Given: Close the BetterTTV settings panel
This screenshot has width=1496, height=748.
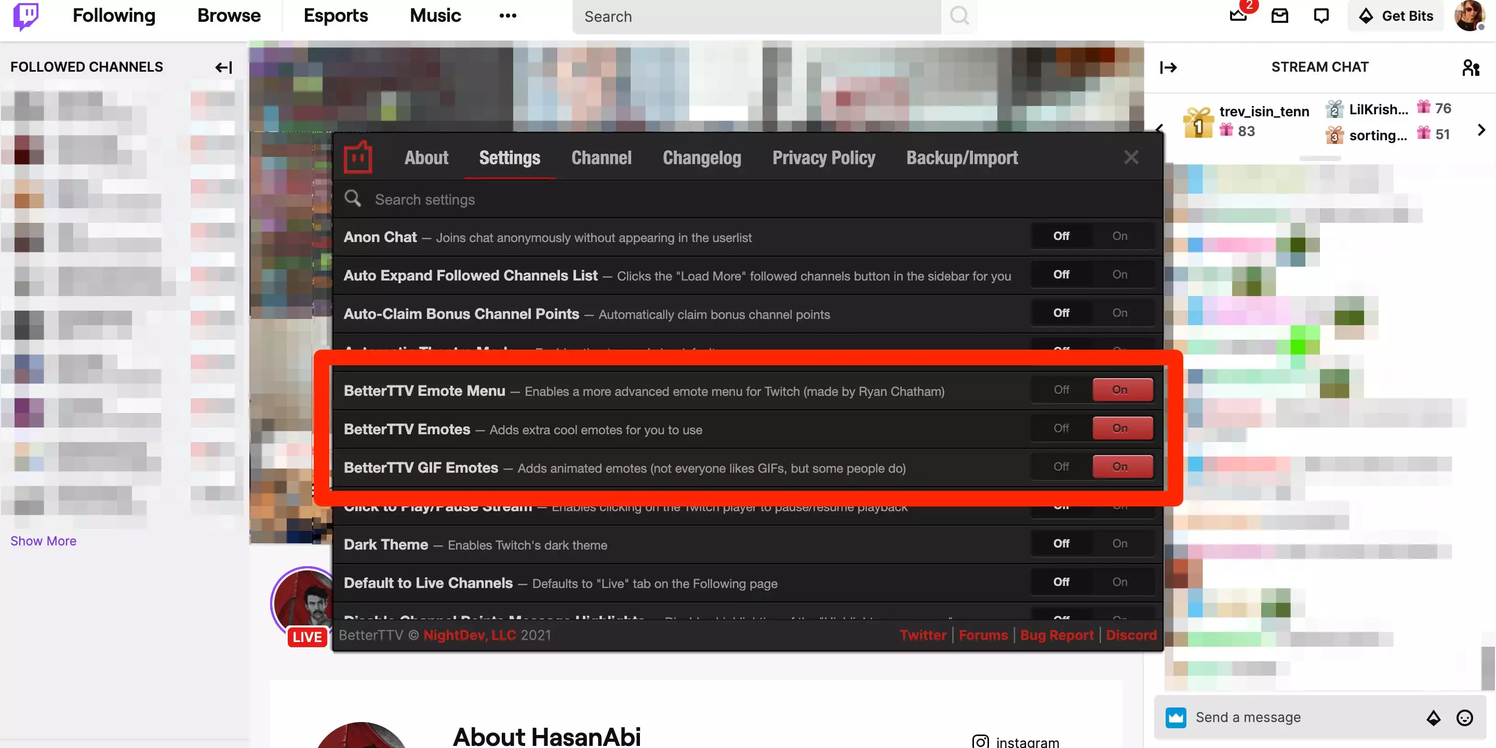Looking at the screenshot, I should (1131, 157).
